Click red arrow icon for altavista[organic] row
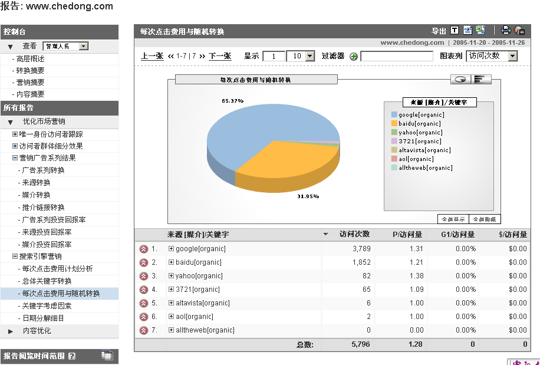This screenshot has height=365, width=540. pyautogui.click(x=144, y=303)
